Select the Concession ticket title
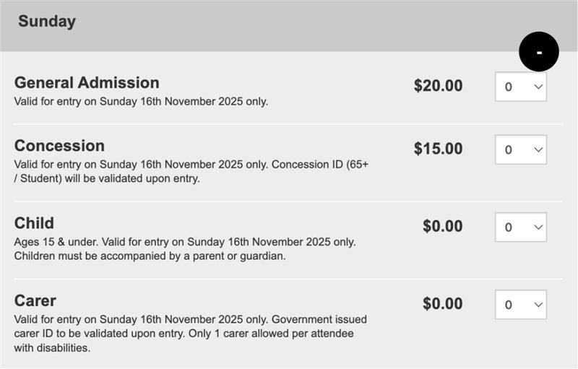 click(59, 146)
